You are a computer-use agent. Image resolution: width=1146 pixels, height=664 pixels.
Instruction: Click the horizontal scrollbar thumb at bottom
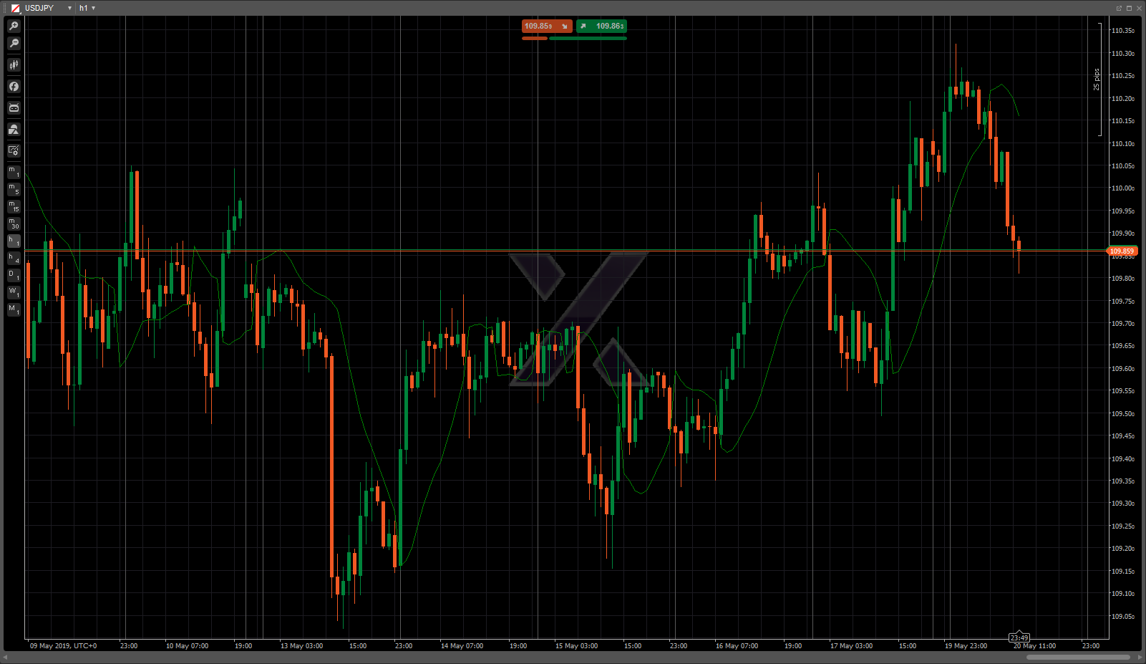[x=1078, y=657]
